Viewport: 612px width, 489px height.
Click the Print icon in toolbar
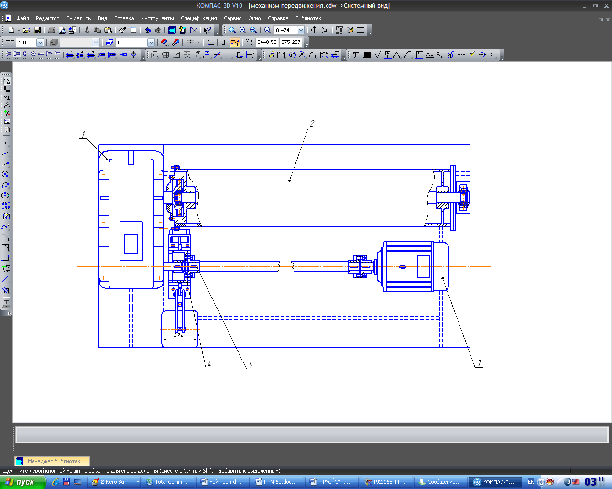click(52, 30)
